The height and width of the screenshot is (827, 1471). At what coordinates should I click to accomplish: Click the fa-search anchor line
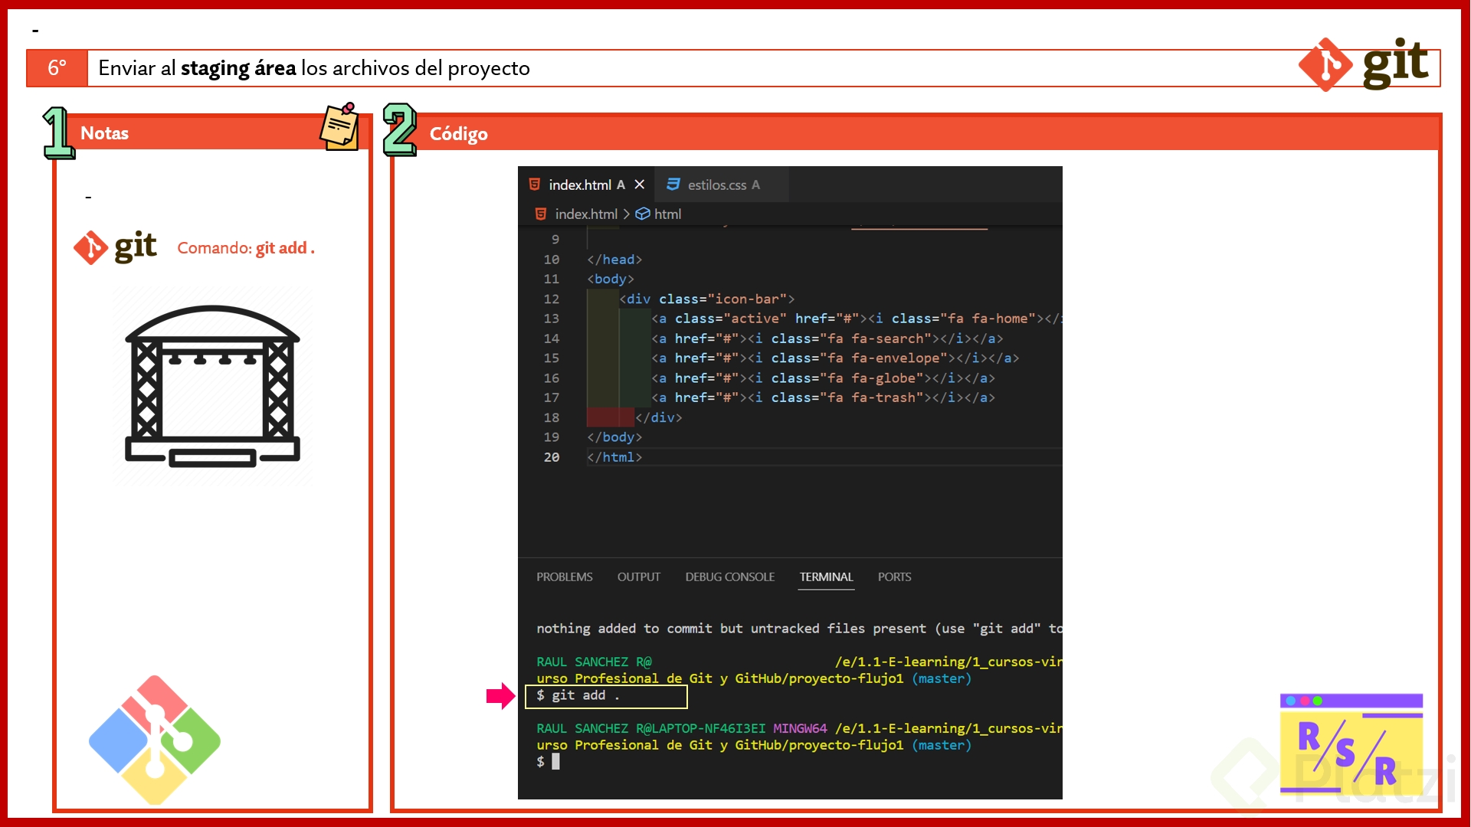(x=827, y=338)
